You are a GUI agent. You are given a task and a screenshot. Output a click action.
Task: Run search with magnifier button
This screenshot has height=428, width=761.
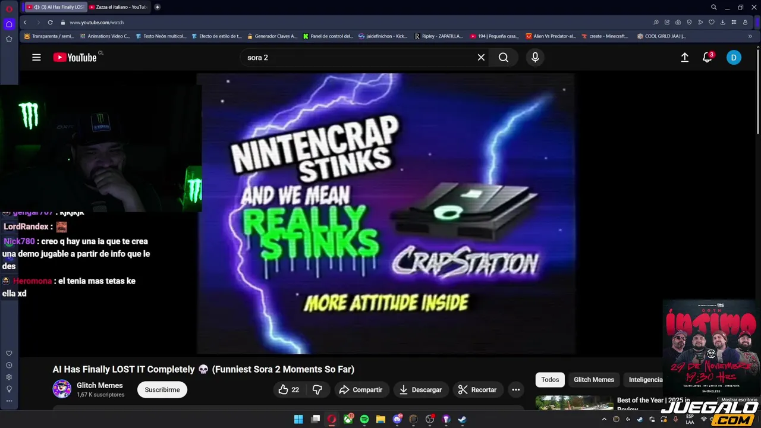click(x=504, y=58)
